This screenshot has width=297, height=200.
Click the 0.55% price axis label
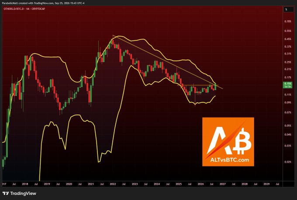[x=288, y=31]
